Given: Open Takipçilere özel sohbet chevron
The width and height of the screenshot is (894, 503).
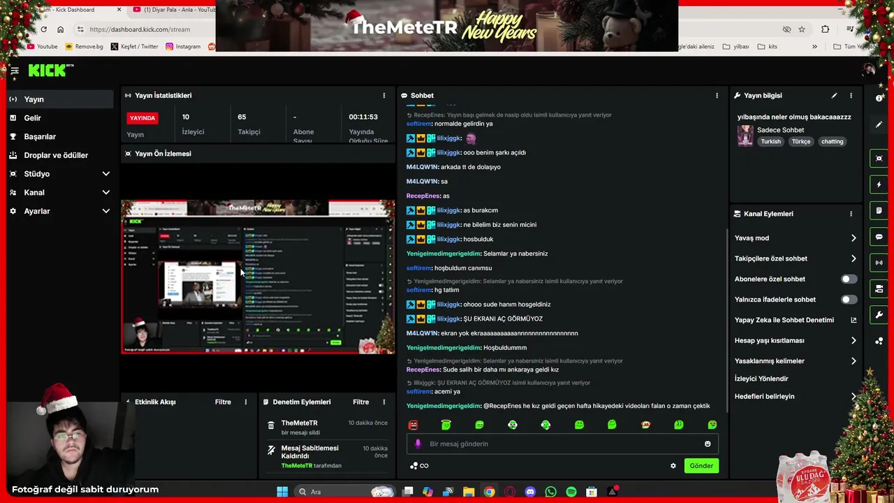Looking at the screenshot, I should 853,258.
